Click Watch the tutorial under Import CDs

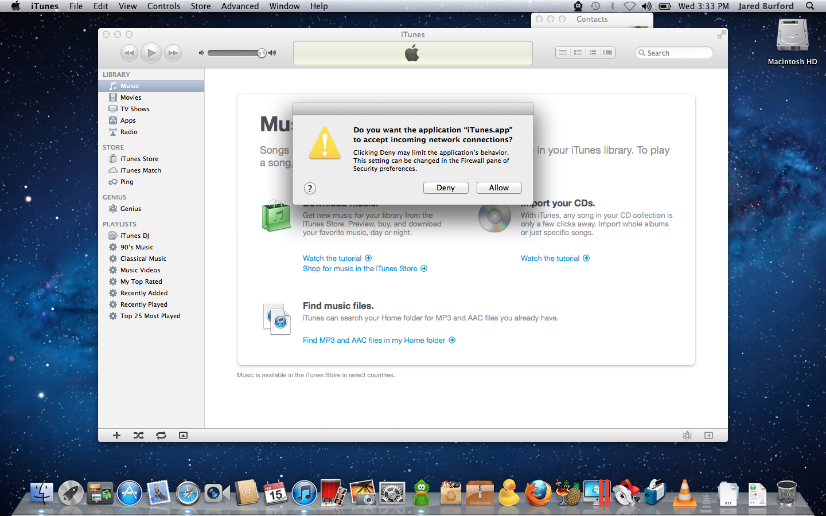tap(555, 258)
